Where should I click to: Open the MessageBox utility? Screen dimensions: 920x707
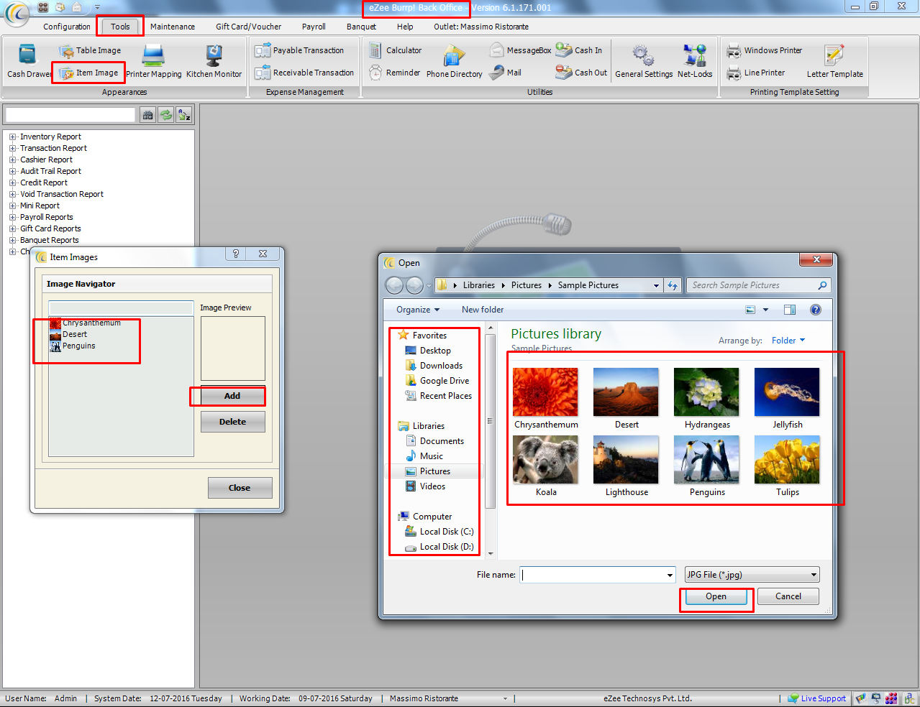point(520,50)
